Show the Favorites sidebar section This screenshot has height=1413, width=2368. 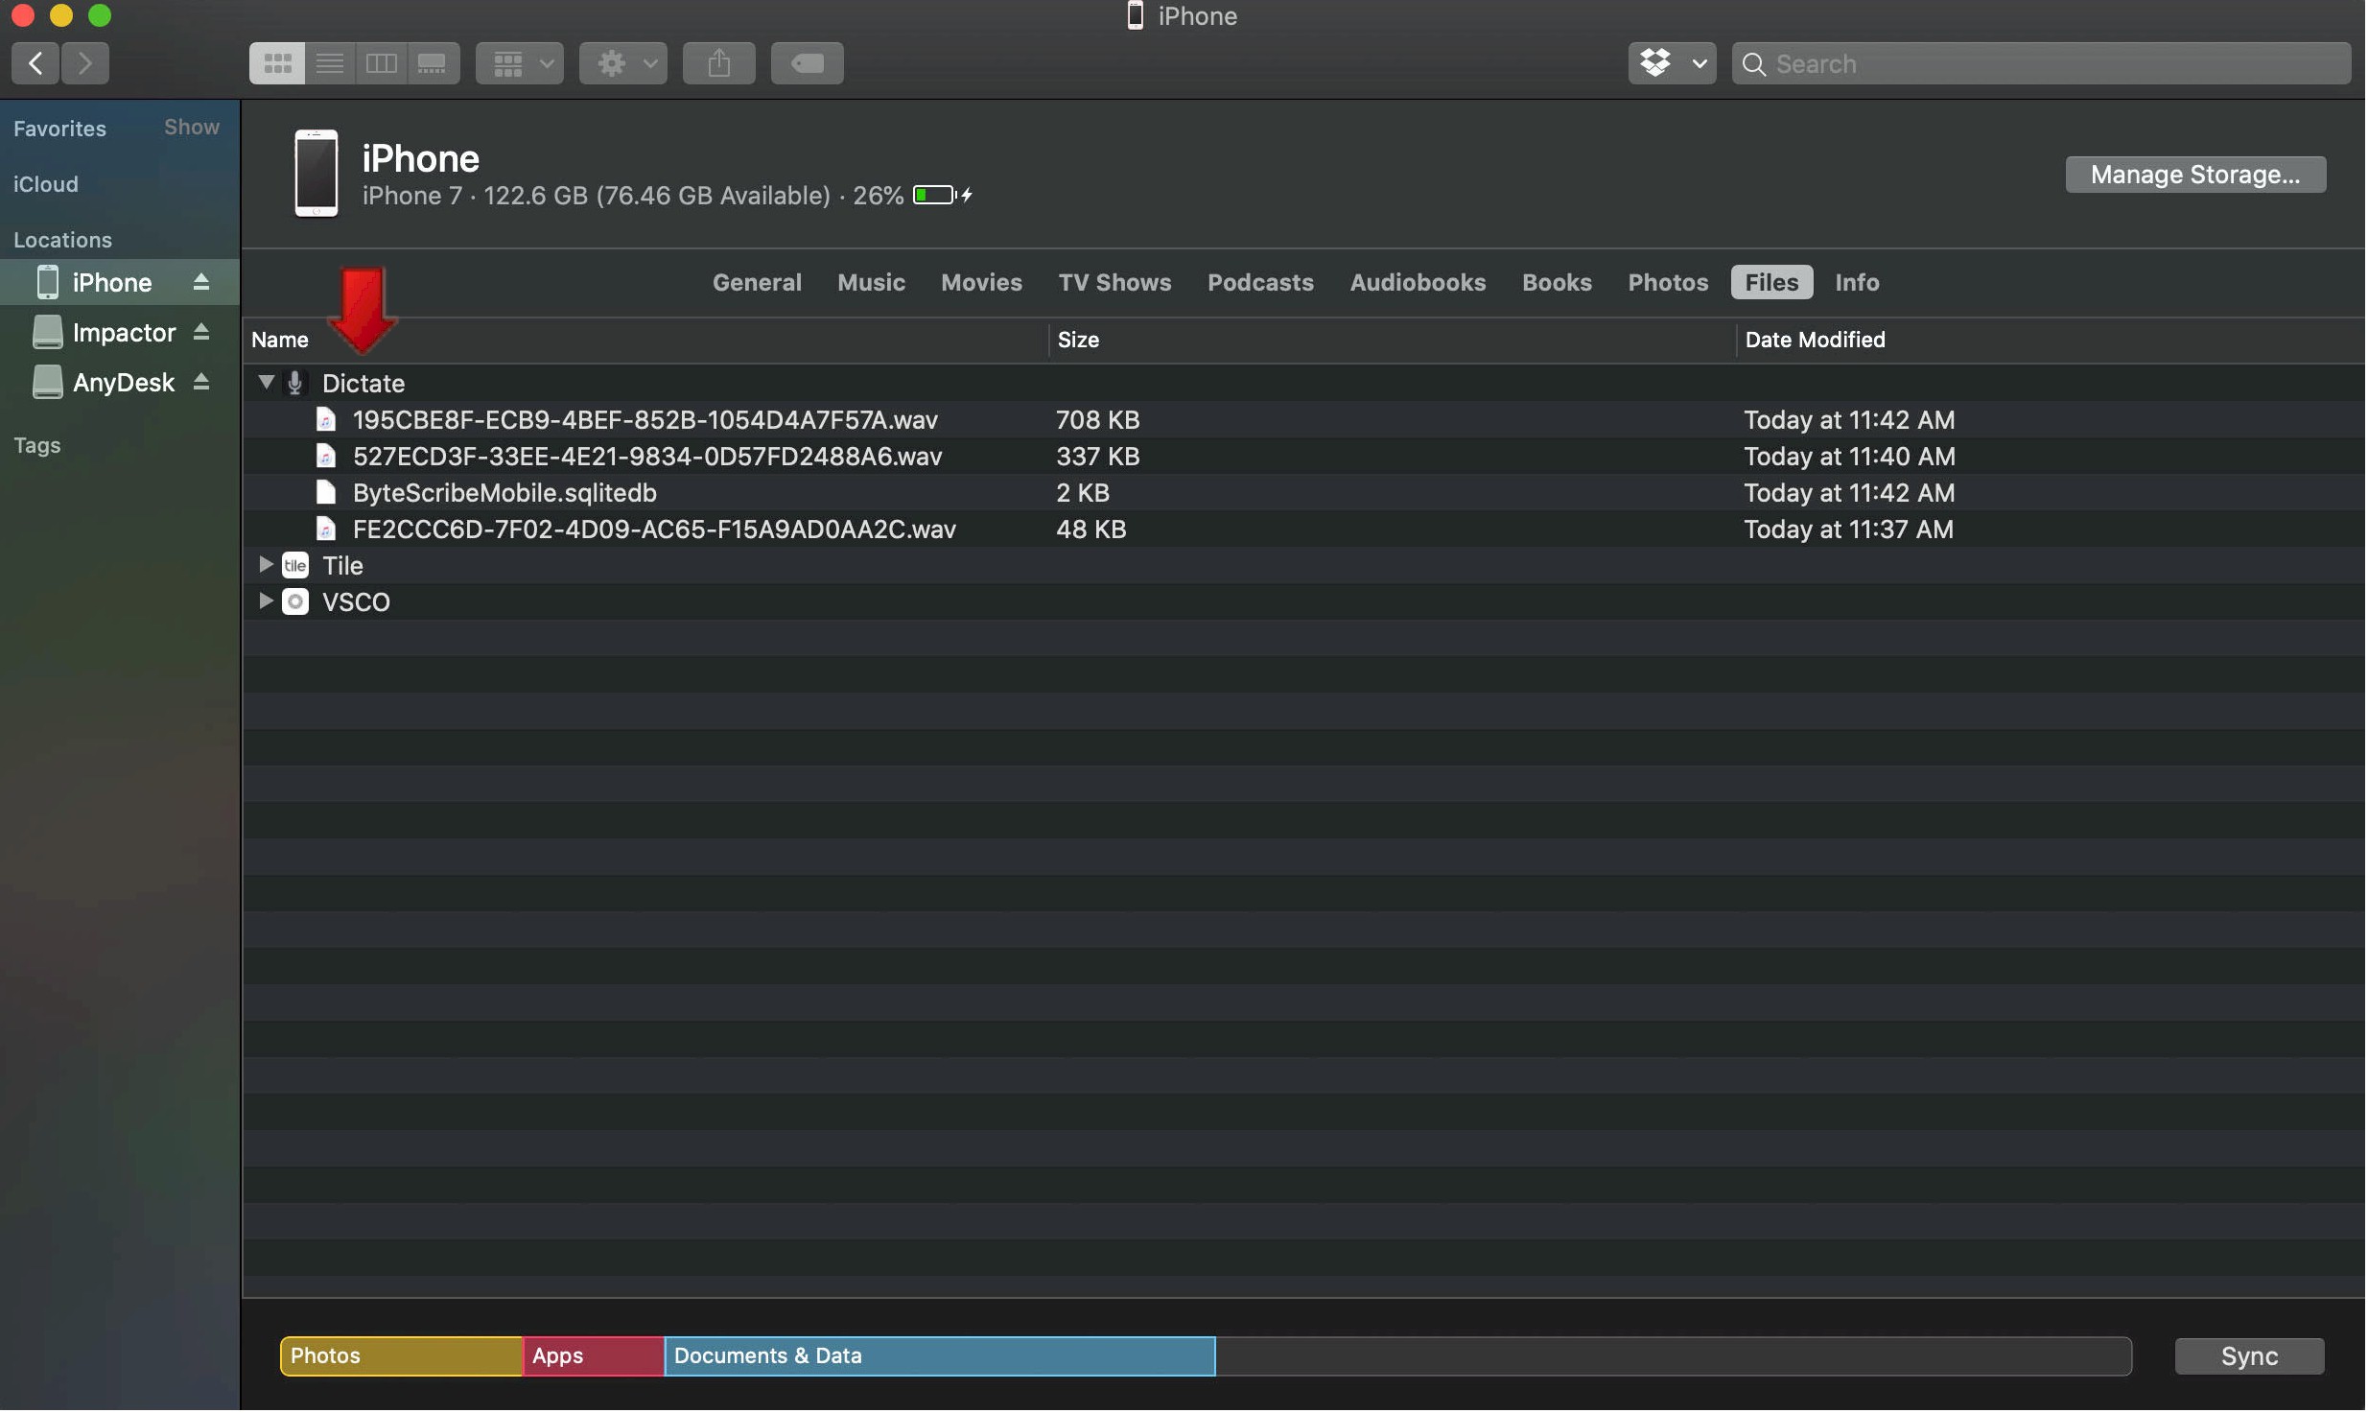pyautogui.click(x=192, y=128)
